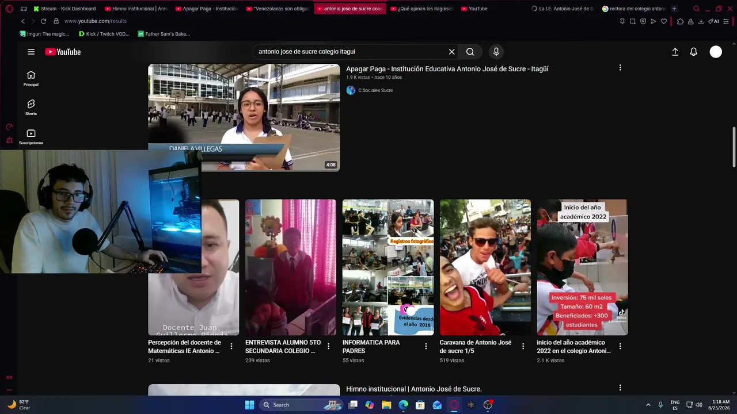Open options for ENTREVISTA ALUMNO 5TO short
737x414 pixels.
(329, 346)
